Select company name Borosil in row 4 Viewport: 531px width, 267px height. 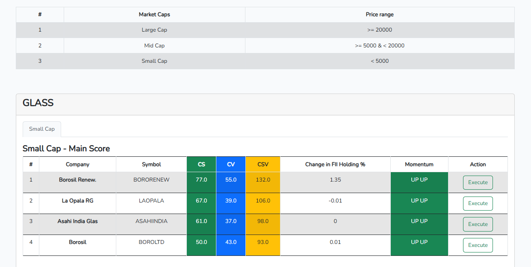click(77, 242)
